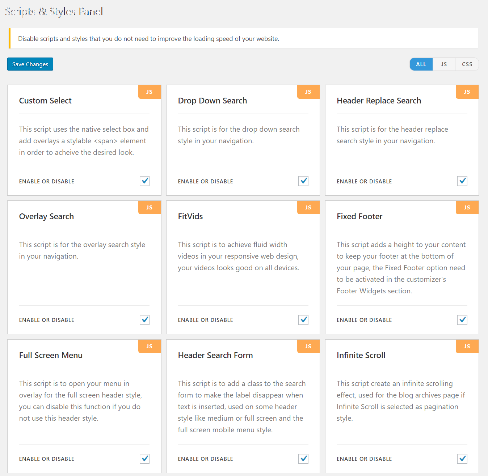Toggle the Drop Down Search checkbox

(x=303, y=181)
